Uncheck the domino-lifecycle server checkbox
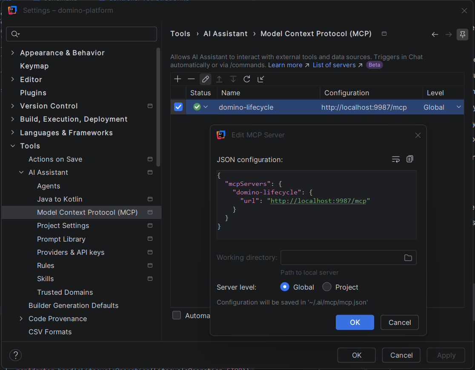The height and width of the screenshot is (370, 475). click(x=178, y=107)
